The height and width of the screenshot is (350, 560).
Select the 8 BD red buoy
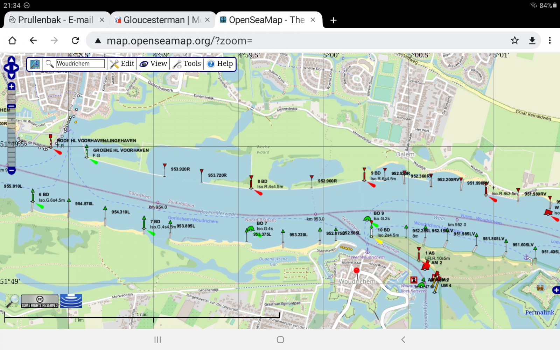[x=251, y=183]
